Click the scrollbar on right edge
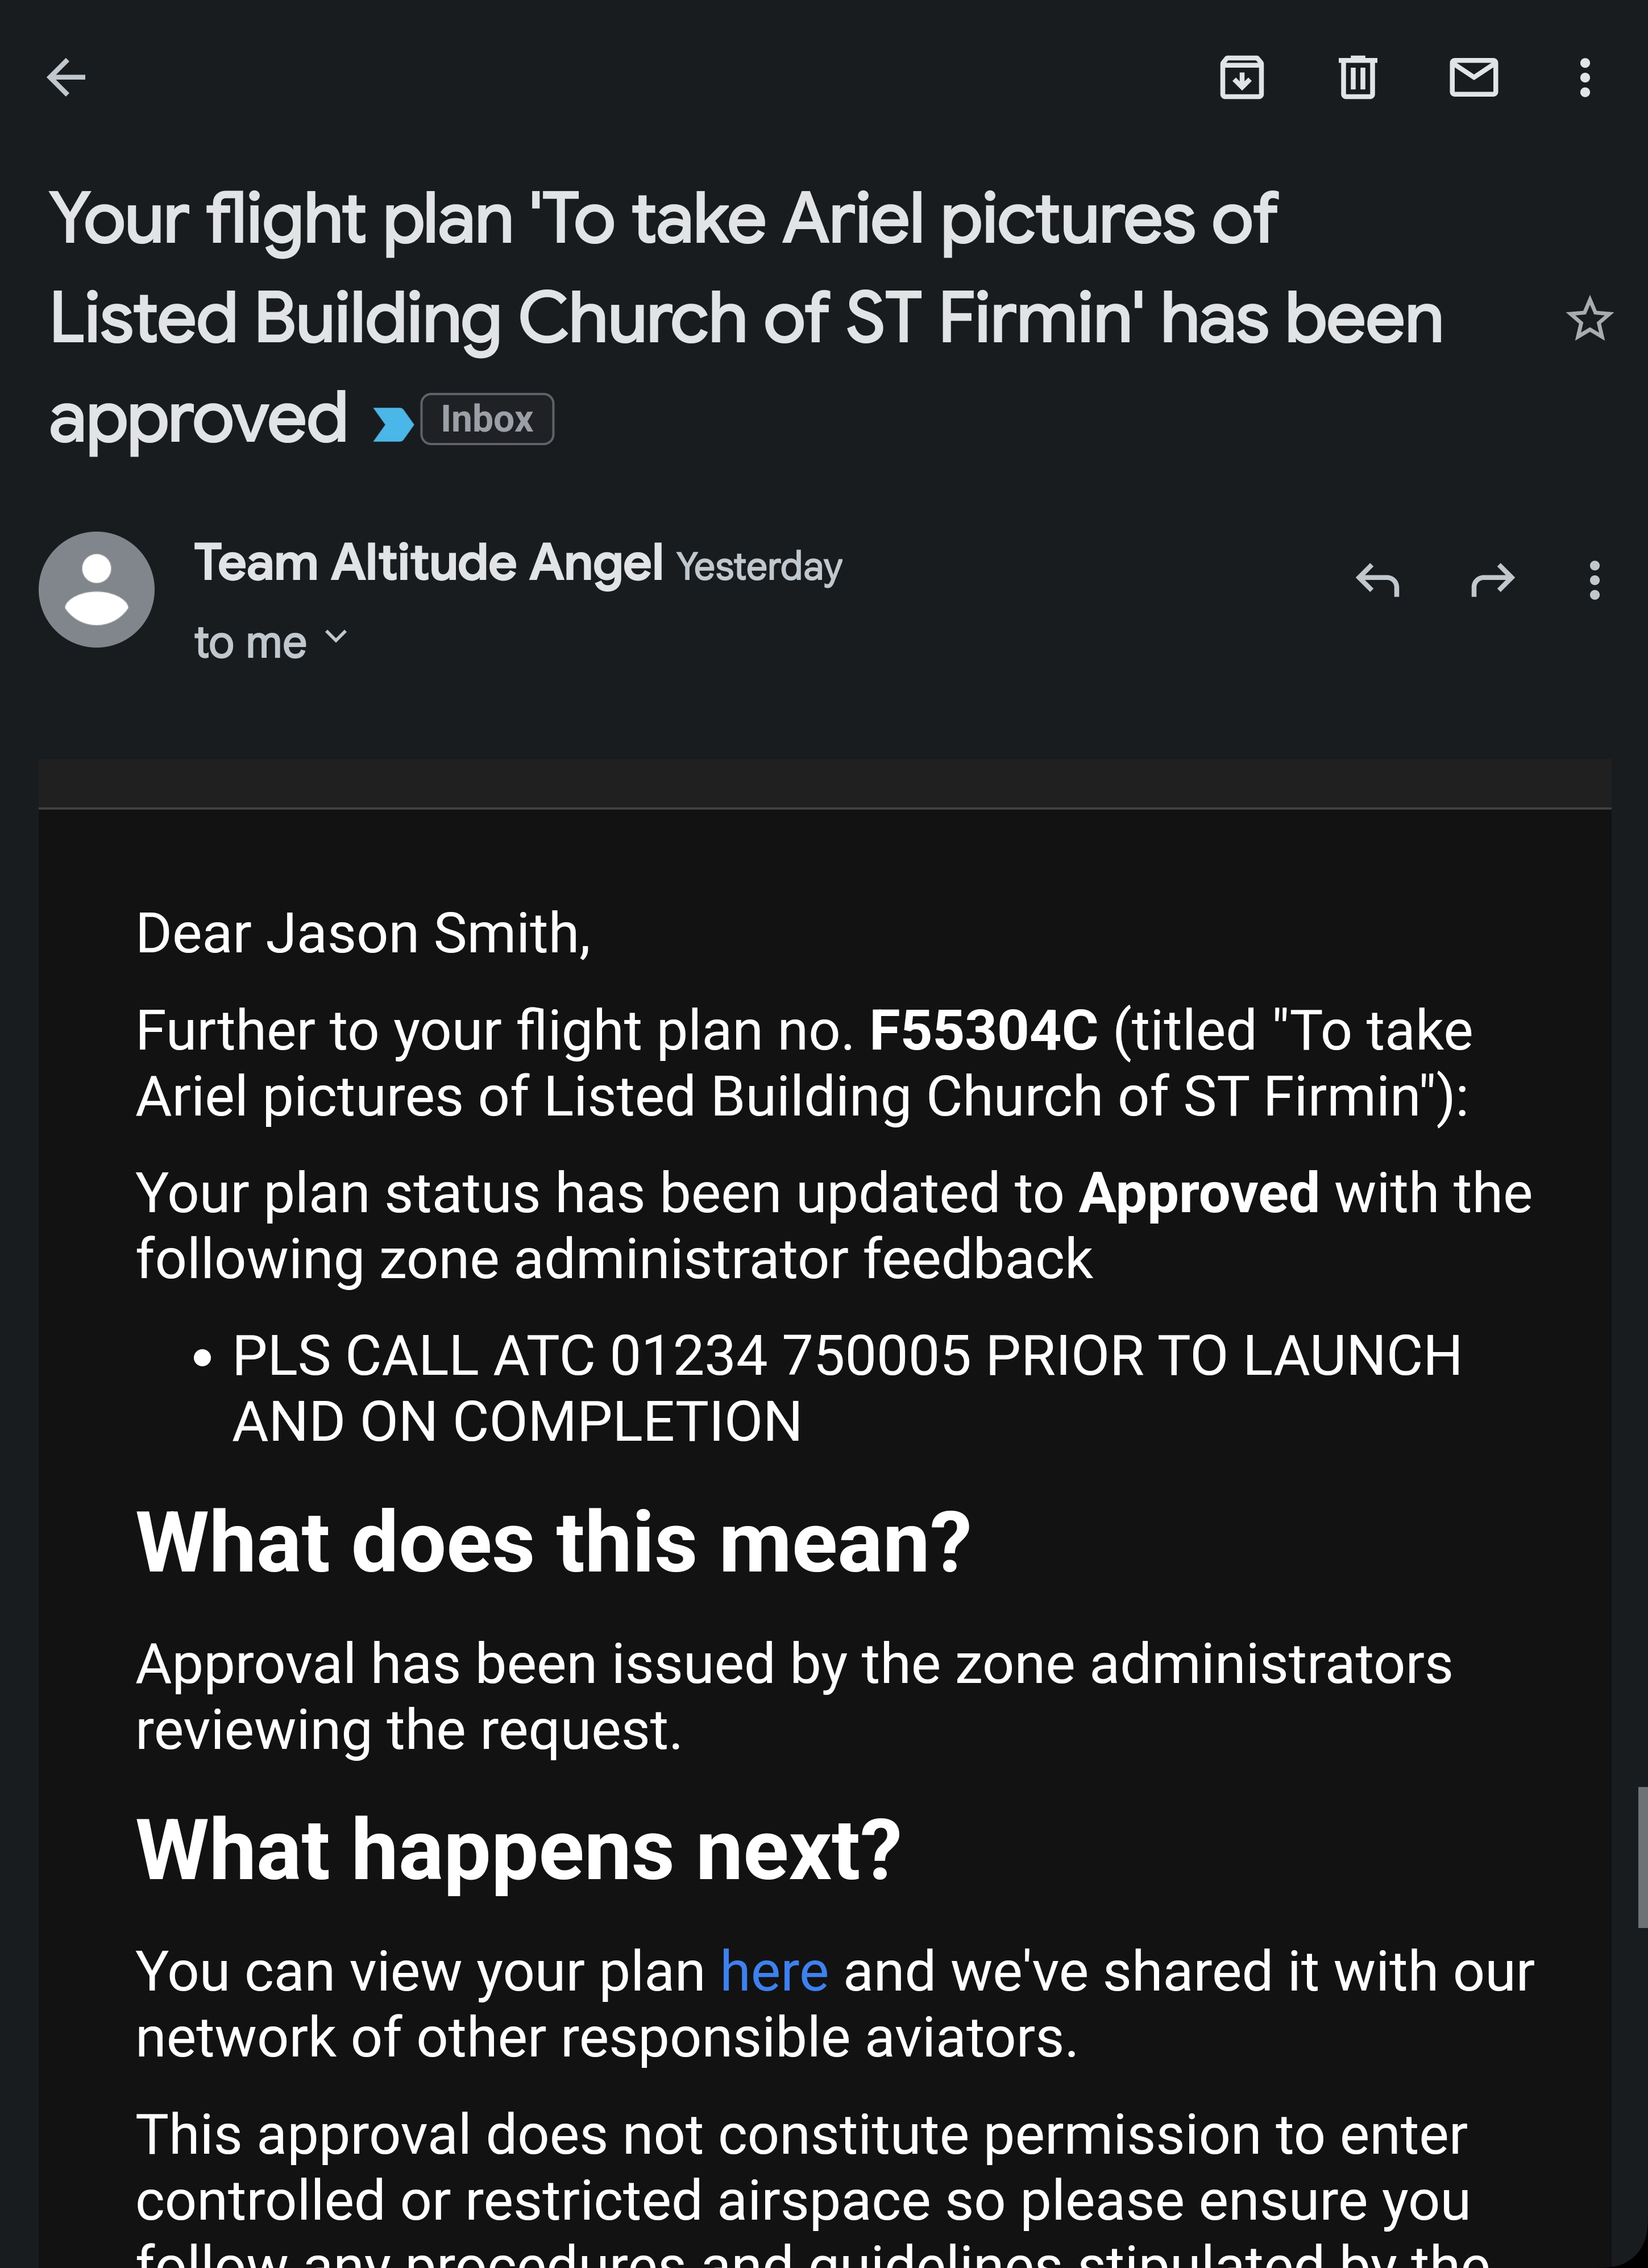The height and width of the screenshot is (2268, 1648). click(x=1641, y=1857)
